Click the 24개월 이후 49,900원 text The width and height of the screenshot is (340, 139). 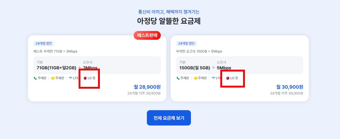coord(287,93)
